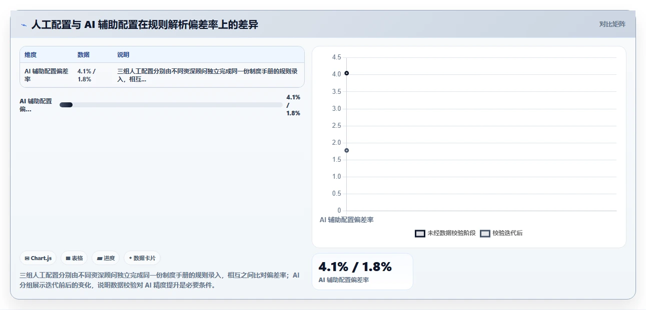646x310 pixels.
Task: Click the 对比矩阵 label in header
Action: (x=612, y=24)
